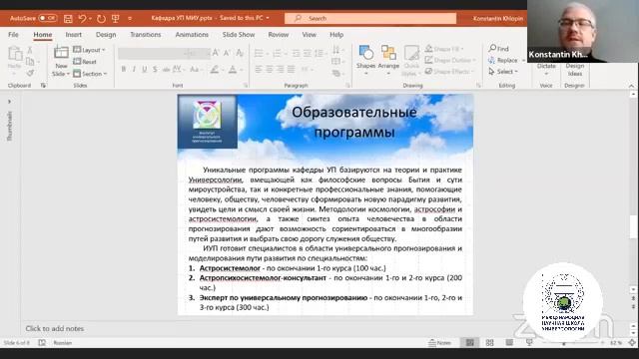Click Decrease Font Size icon
639x359 pixels.
click(227, 53)
